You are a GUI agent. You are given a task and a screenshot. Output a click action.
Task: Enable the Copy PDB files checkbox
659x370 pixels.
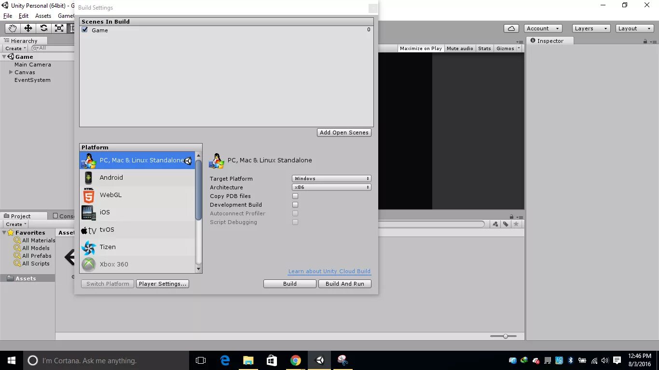click(295, 196)
